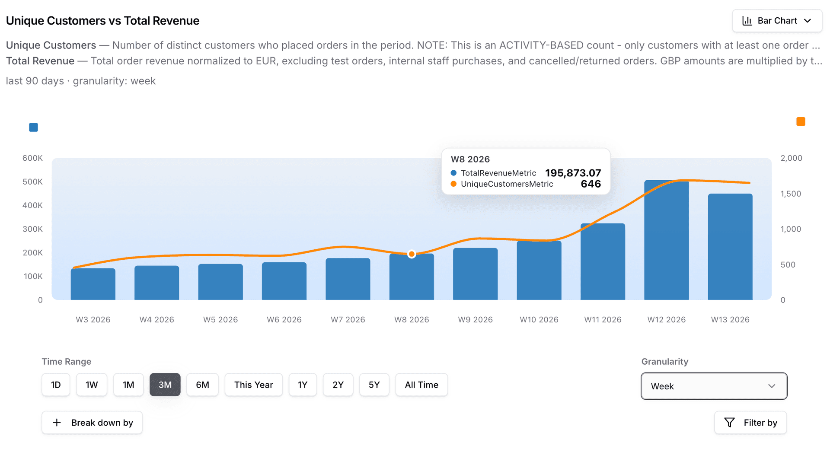Click the orange customers legend square
Image resolution: width=830 pixels, height=449 pixels.
pyautogui.click(x=801, y=122)
